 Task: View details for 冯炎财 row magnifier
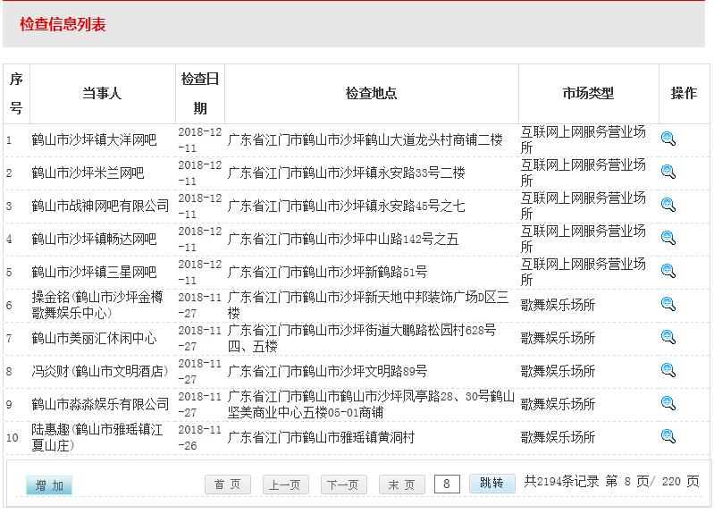pos(668,370)
